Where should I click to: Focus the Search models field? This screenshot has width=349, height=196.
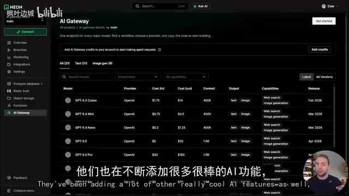click(x=86, y=77)
